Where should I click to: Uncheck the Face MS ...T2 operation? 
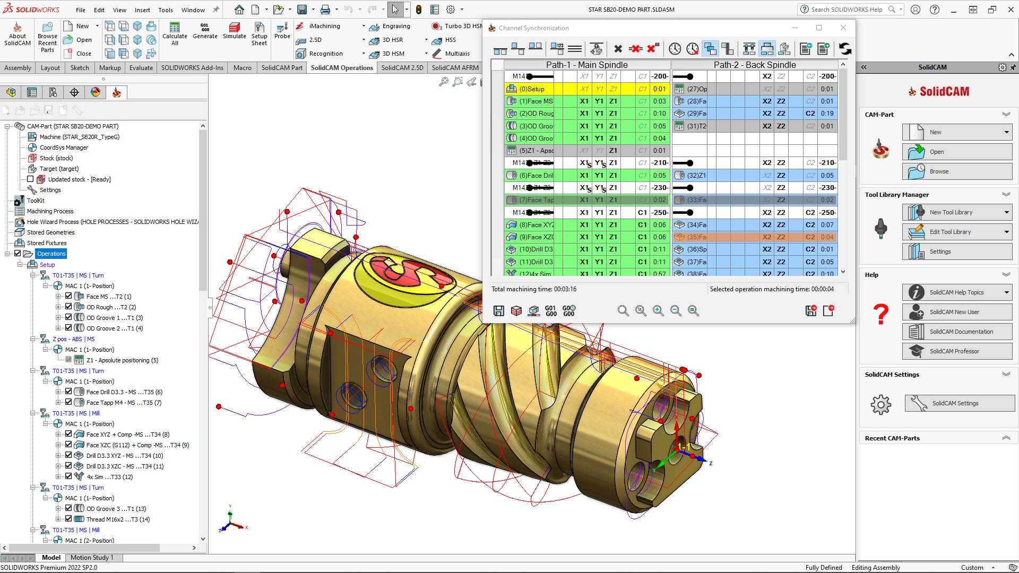tap(68, 296)
